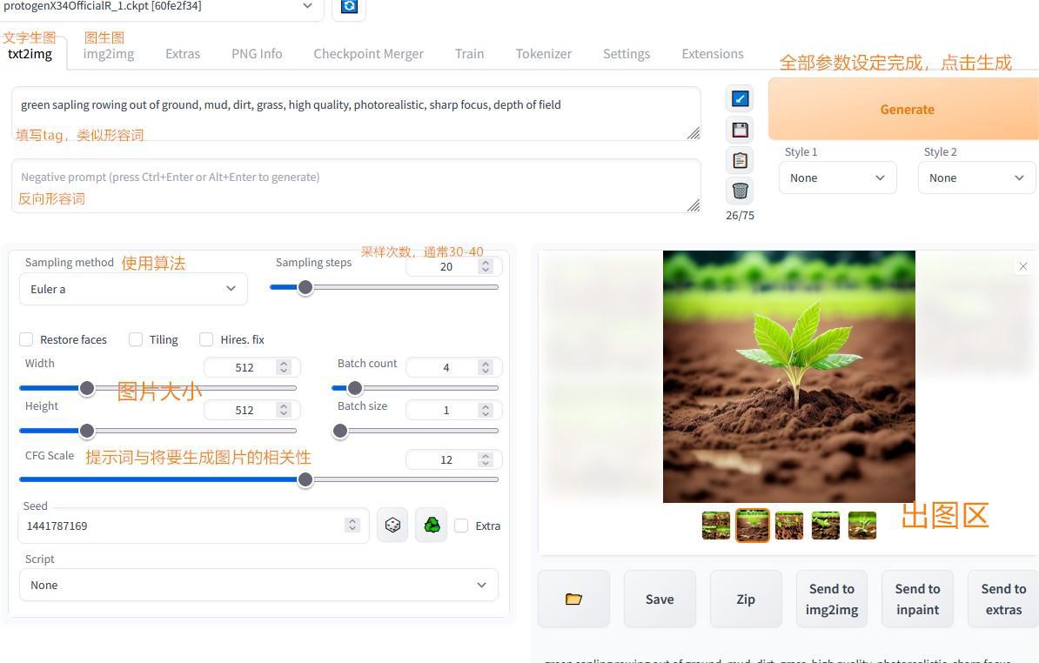Open the Sampling method dropdown
The width and height of the screenshot is (1039, 663).
click(133, 289)
